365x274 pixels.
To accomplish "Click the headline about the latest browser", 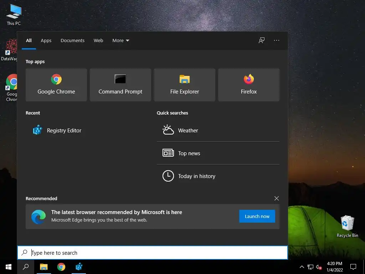I will [117, 212].
